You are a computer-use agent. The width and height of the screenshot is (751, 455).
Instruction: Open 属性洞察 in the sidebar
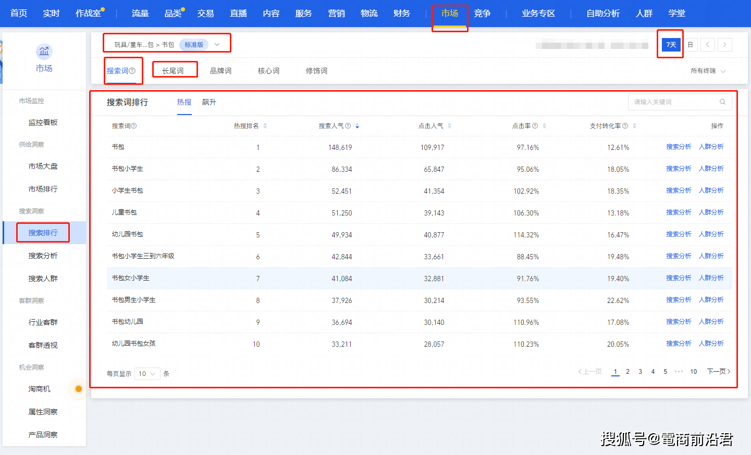click(x=43, y=412)
